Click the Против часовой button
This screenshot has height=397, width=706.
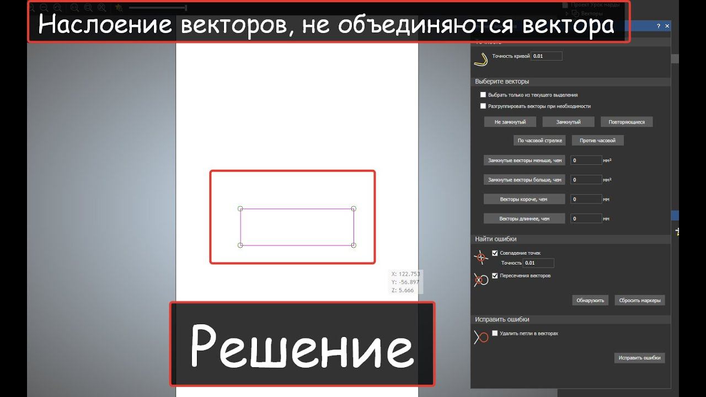pyautogui.click(x=597, y=141)
